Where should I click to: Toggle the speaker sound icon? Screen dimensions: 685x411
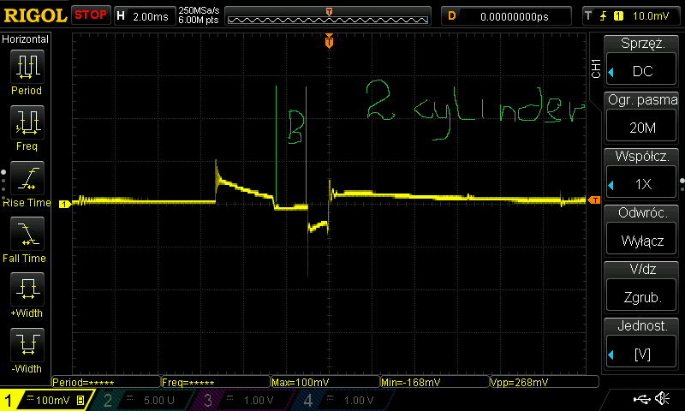click(662, 398)
